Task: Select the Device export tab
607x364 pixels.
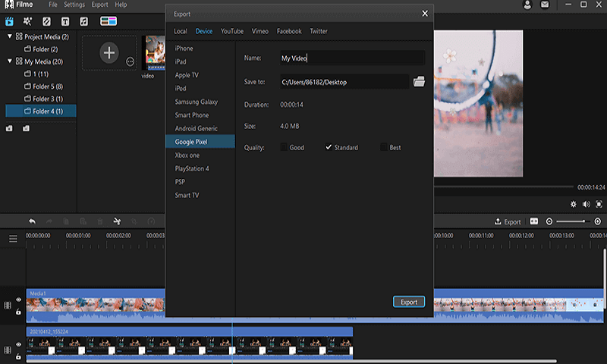Action: (204, 31)
